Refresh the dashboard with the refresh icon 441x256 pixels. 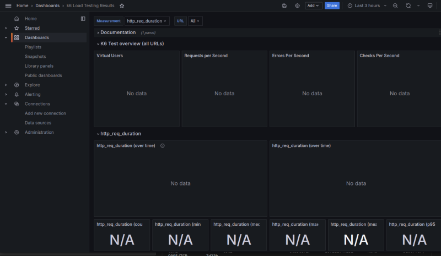tap(408, 6)
